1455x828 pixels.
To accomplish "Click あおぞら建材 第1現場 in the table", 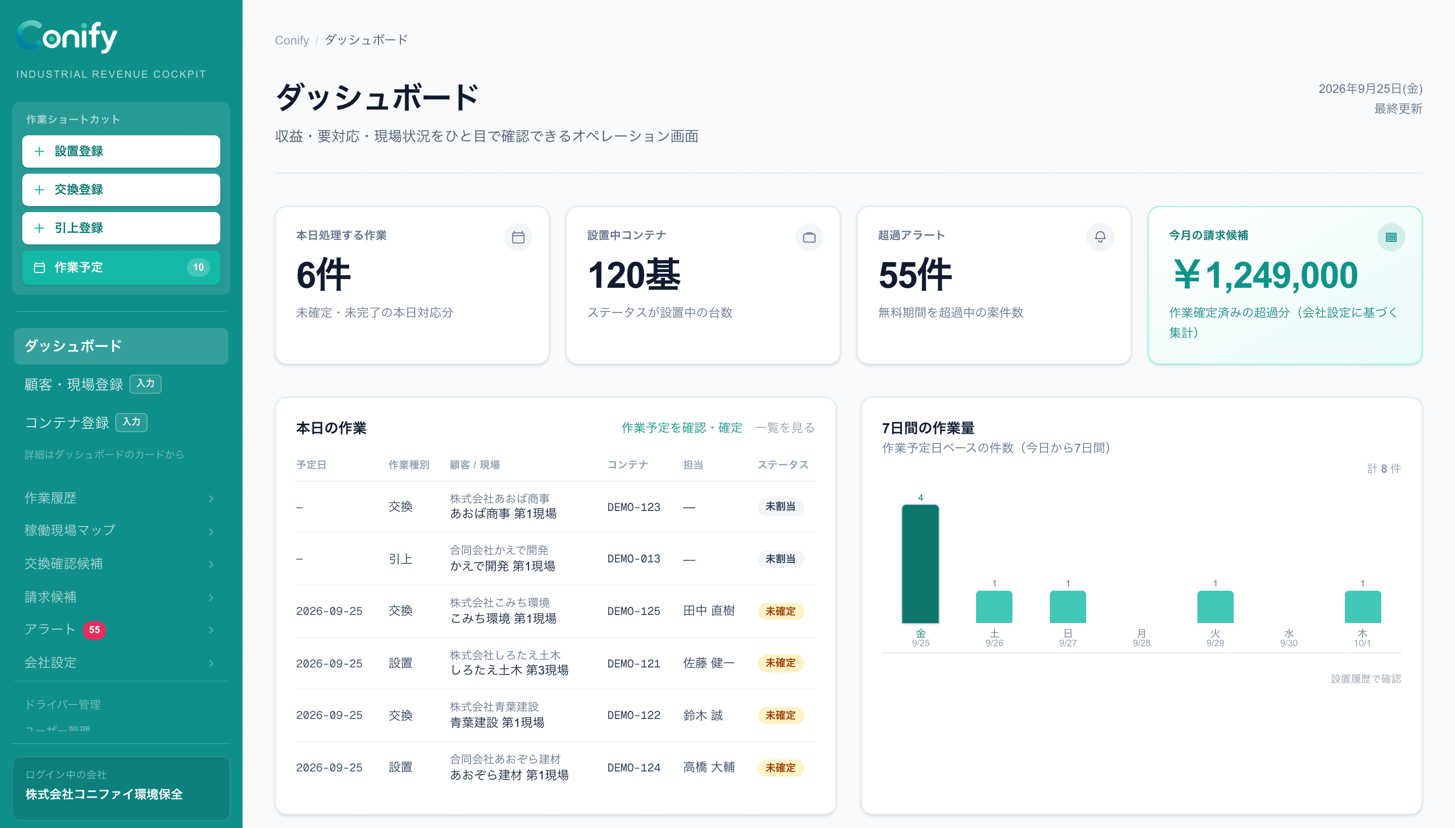I will click(509, 774).
